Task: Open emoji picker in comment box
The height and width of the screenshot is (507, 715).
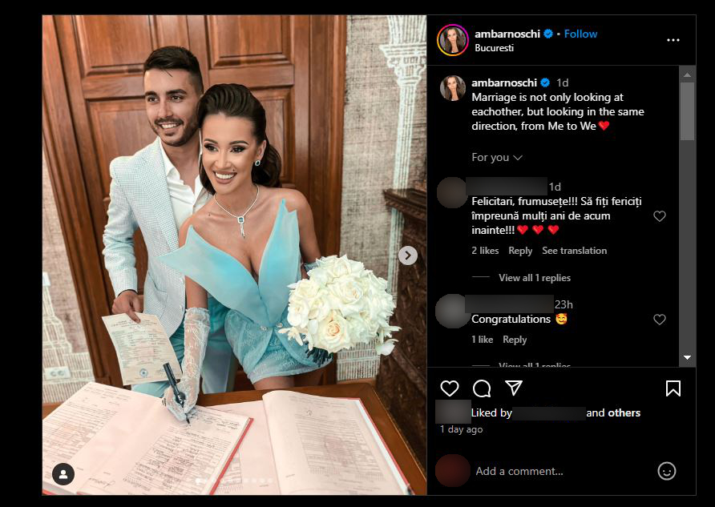Action: [667, 471]
